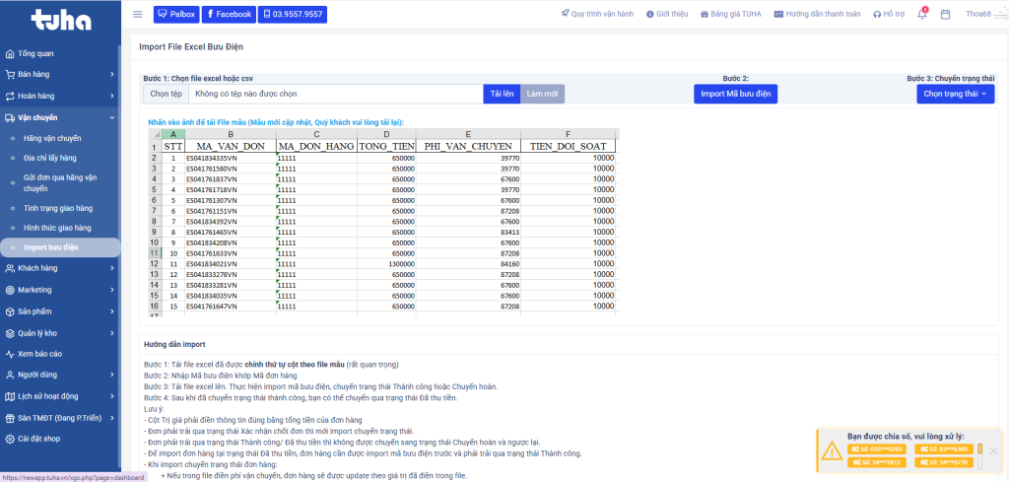Screen dimensions: 1009x482
Task: Click the Tải lên upload button
Action: 502,94
